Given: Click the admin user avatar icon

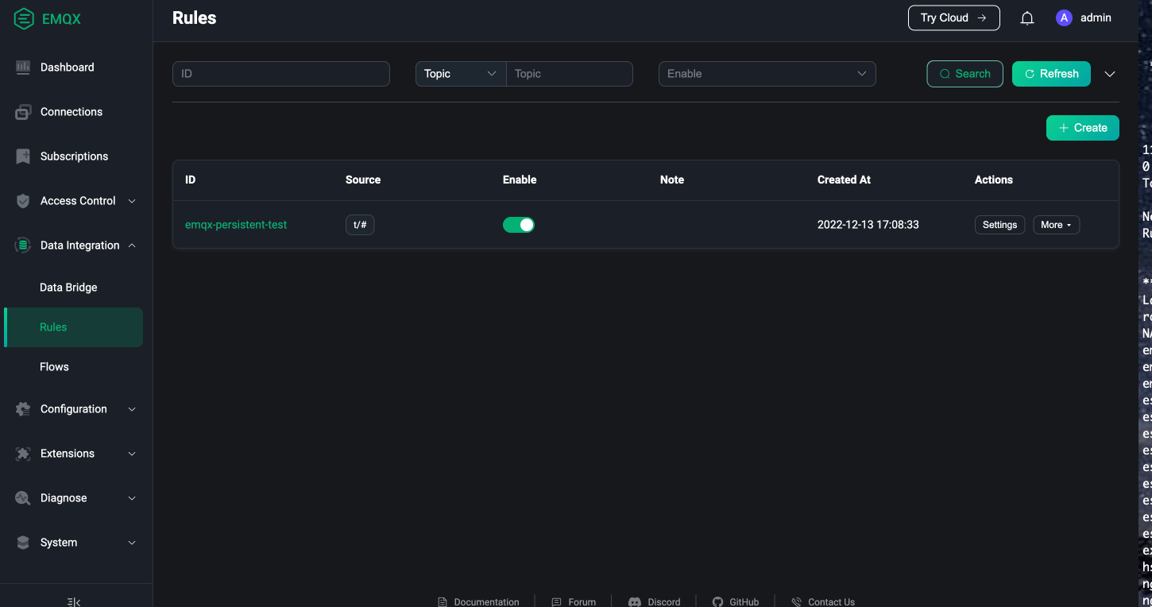Looking at the screenshot, I should [x=1064, y=18].
